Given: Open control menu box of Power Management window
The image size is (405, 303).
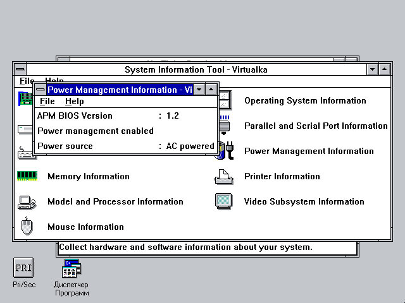Looking at the screenshot, I should (40, 90).
